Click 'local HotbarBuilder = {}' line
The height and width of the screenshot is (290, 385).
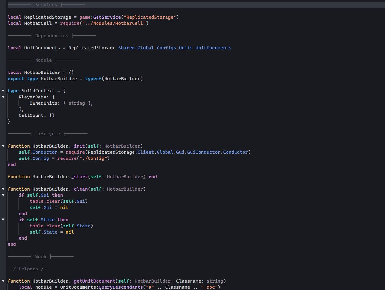(41, 72)
